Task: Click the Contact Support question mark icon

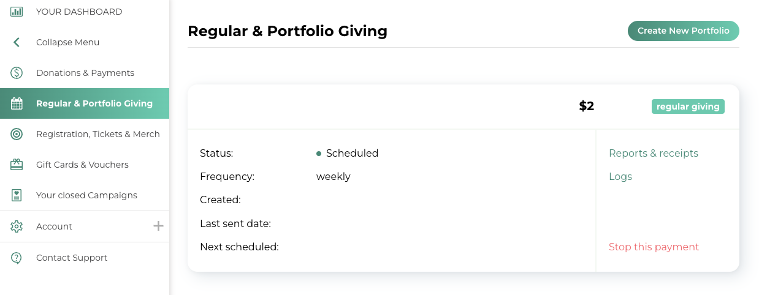Action: [x=17, y=258]
